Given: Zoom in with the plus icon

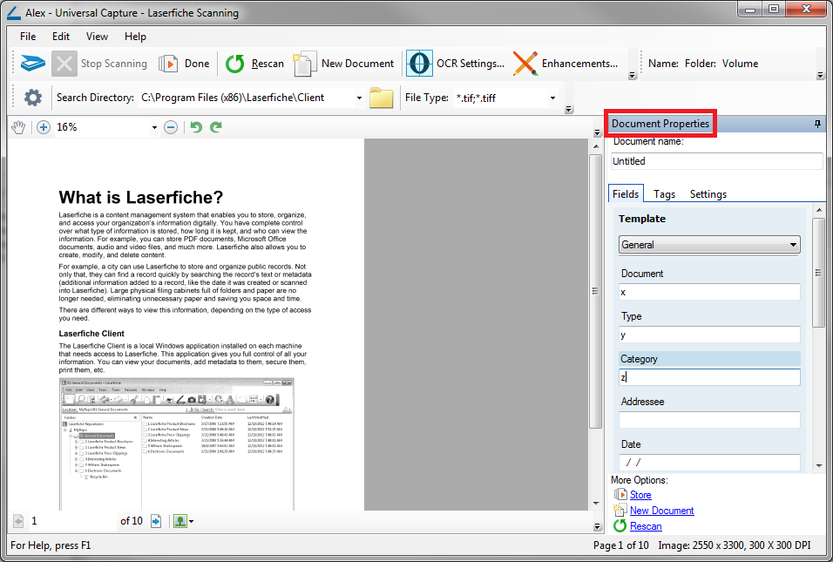Looking at the screenshot, I should point(44,127).
